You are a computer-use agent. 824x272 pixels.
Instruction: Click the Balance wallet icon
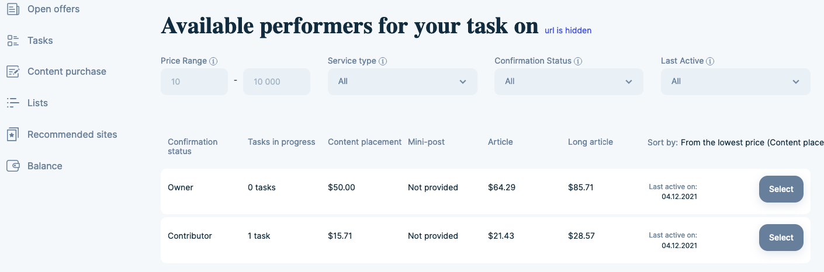(13, 166)
